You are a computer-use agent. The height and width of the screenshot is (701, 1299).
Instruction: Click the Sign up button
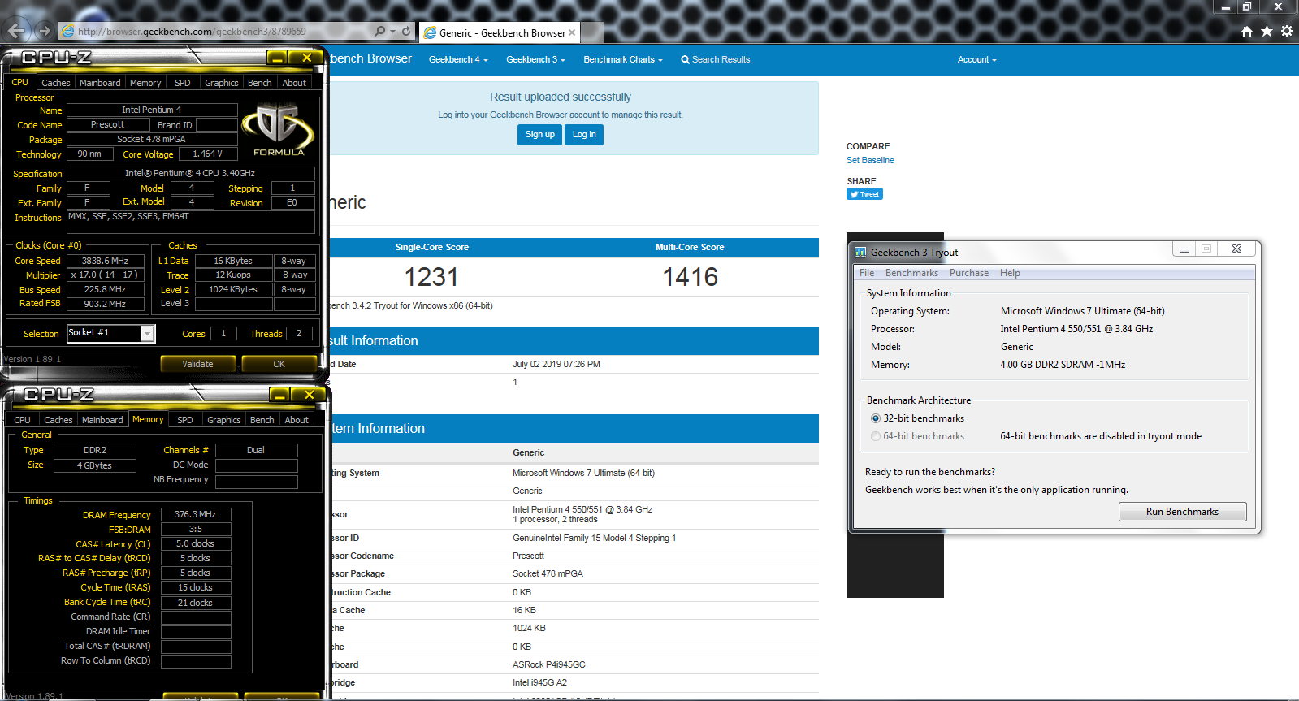(539, 135)
